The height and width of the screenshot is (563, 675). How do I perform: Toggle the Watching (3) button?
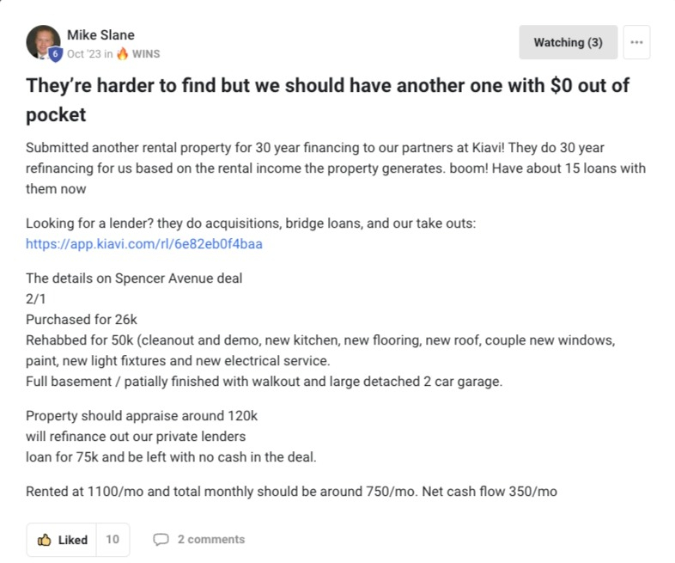(x=568, y=42)
